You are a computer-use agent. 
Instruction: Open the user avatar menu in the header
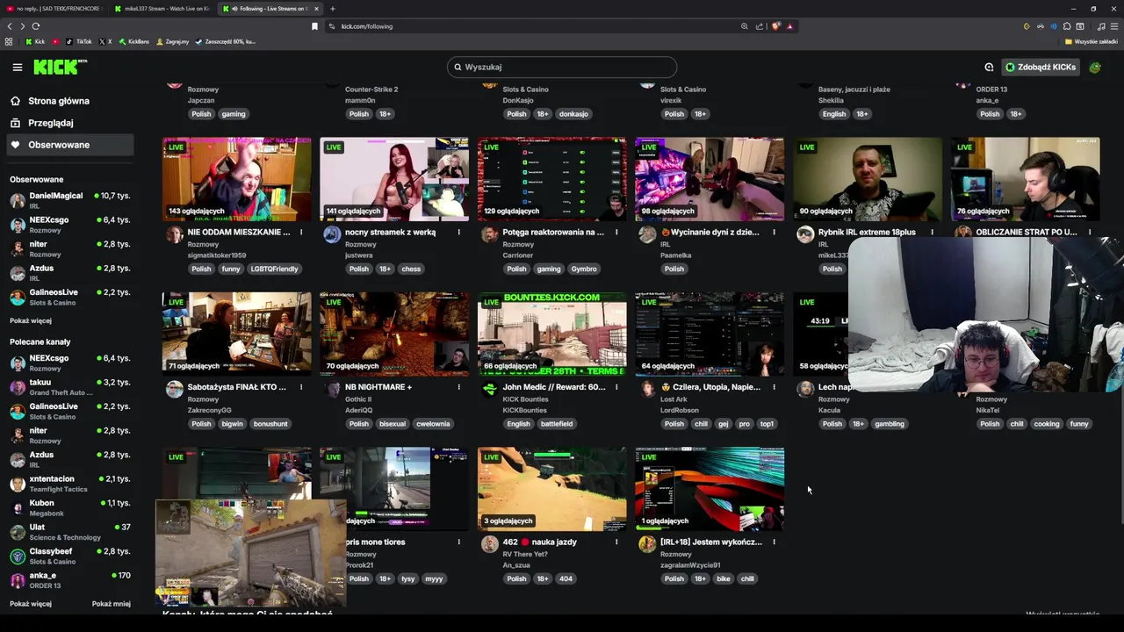[x=1095, y=67]
